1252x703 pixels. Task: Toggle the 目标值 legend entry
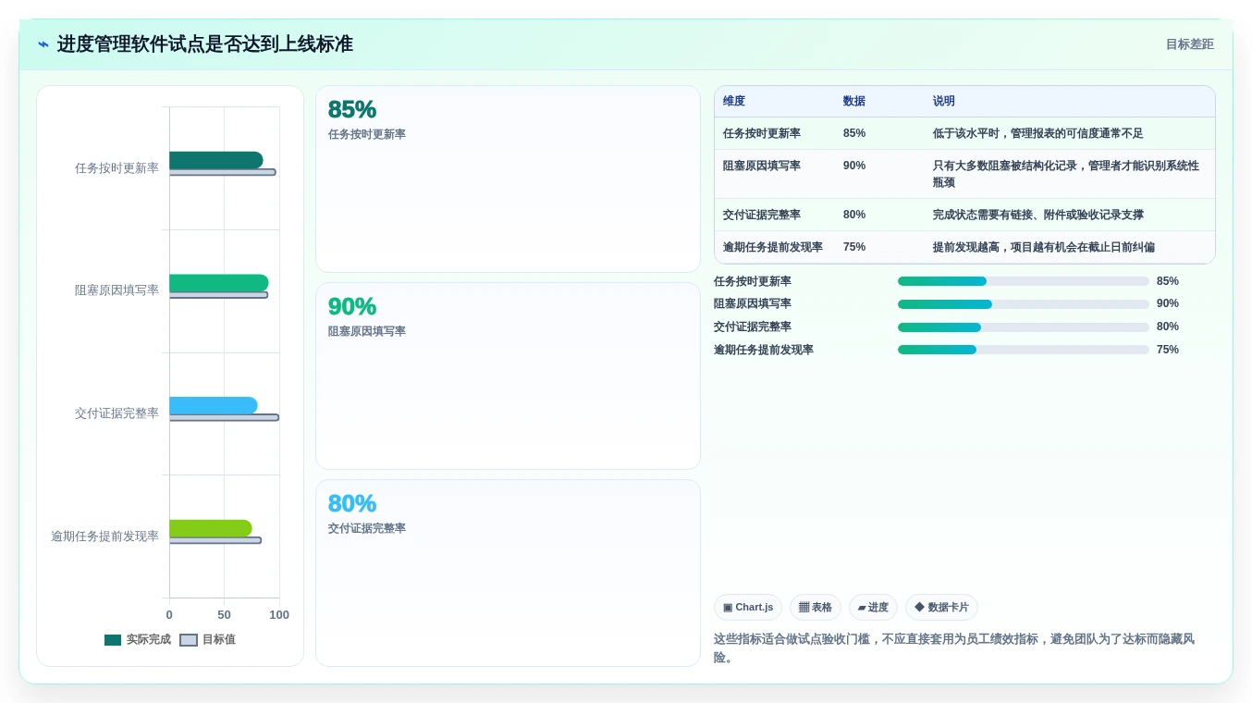(x=207, y=639)
